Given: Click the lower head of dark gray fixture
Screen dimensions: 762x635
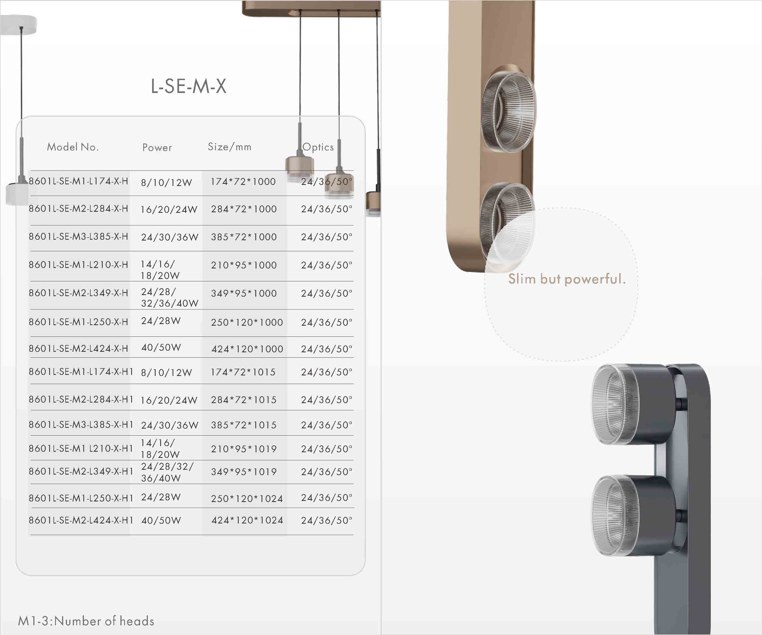Looking at the screenshot, I should [633, 515].
